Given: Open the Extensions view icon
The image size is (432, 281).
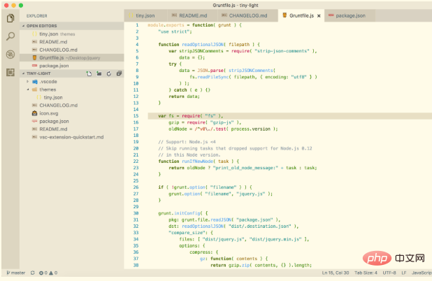Looking at the screenshot, I should [x=10, y=73].
